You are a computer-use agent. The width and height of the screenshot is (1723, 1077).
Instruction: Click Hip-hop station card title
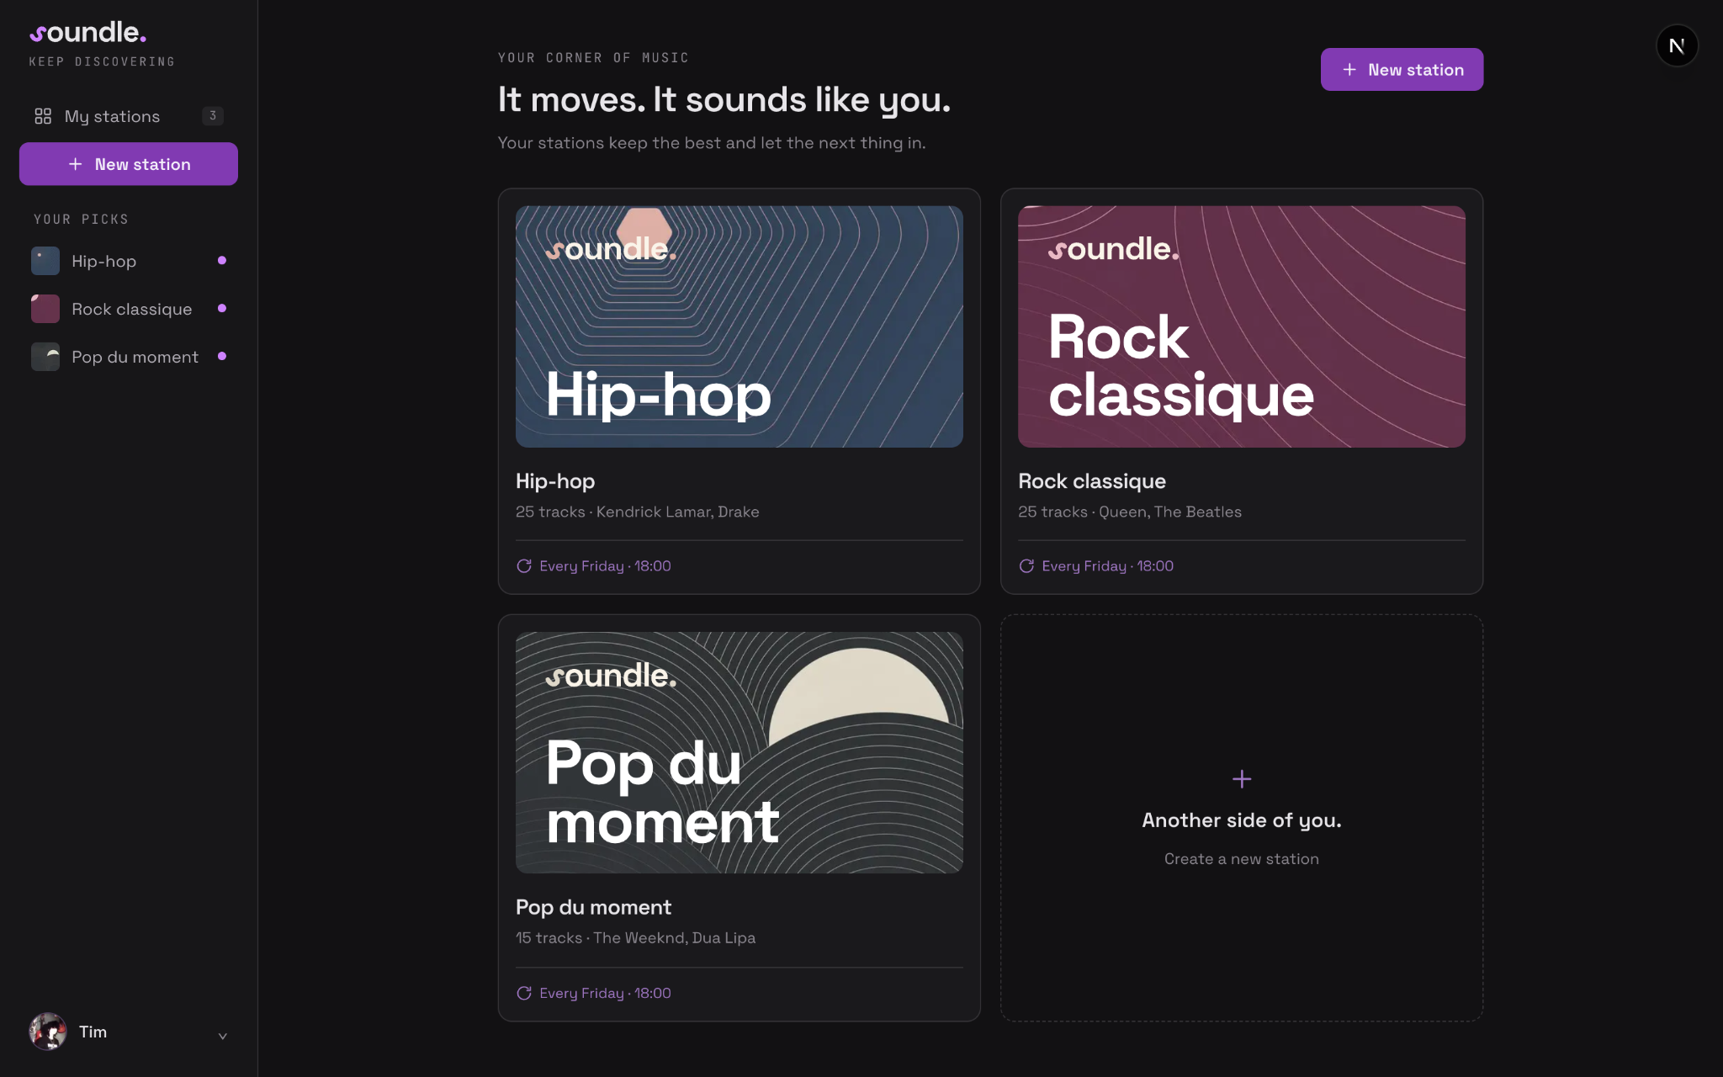tap(555, 481)
